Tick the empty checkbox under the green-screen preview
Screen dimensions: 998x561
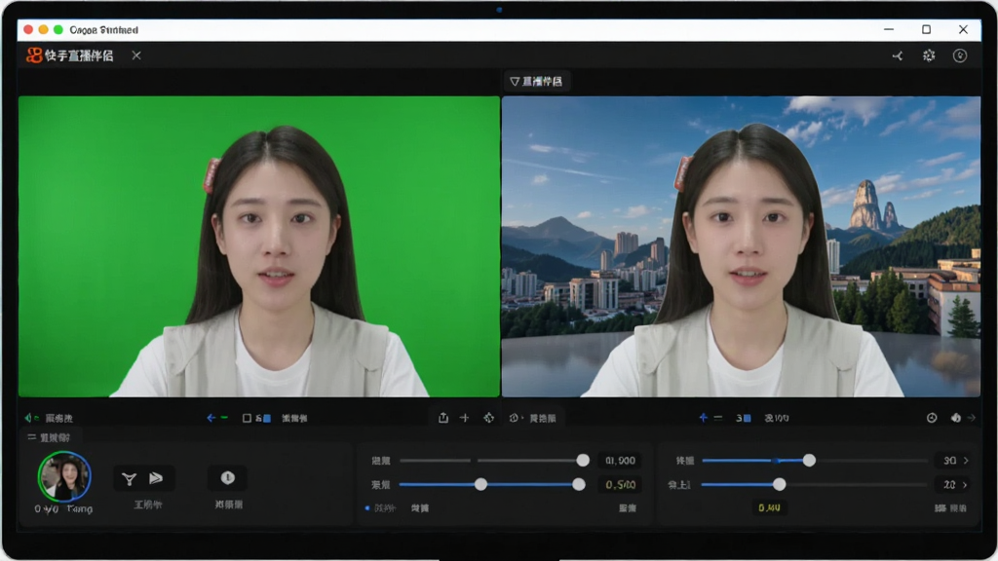coord(247,418)
